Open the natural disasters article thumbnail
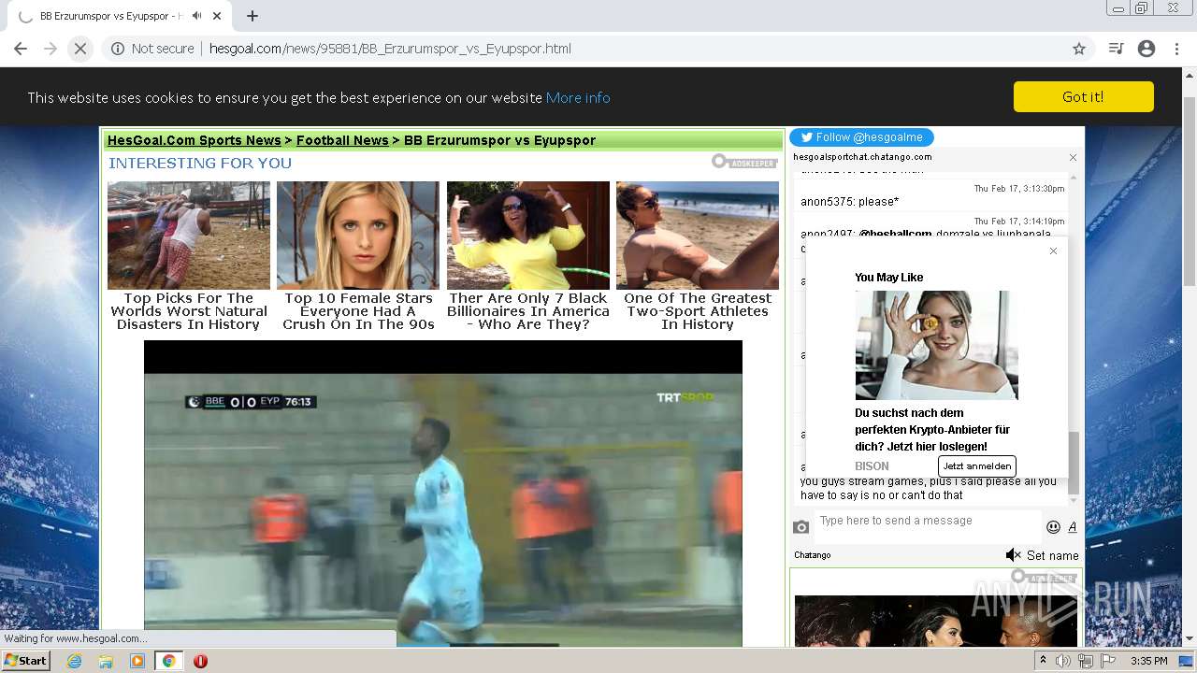Screen dimensions: 1197x673 (x=189, y=236)
